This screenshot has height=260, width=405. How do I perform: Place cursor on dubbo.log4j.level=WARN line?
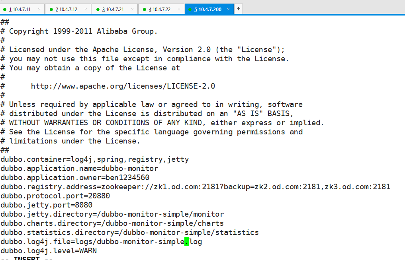(x=49, y=251)
